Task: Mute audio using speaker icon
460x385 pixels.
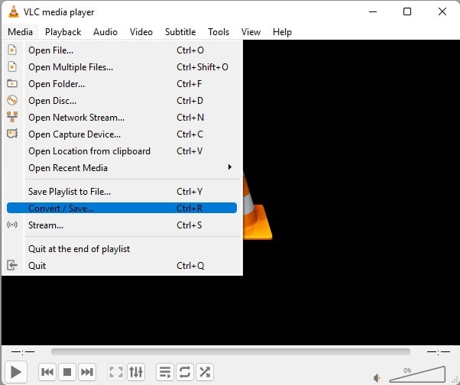Action: [x=377, y=376]
